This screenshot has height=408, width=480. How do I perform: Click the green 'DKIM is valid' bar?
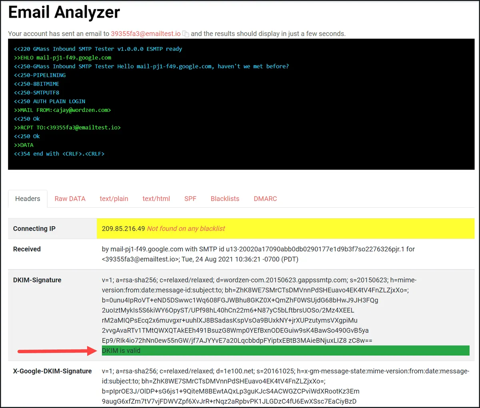[x=286, y=350]
